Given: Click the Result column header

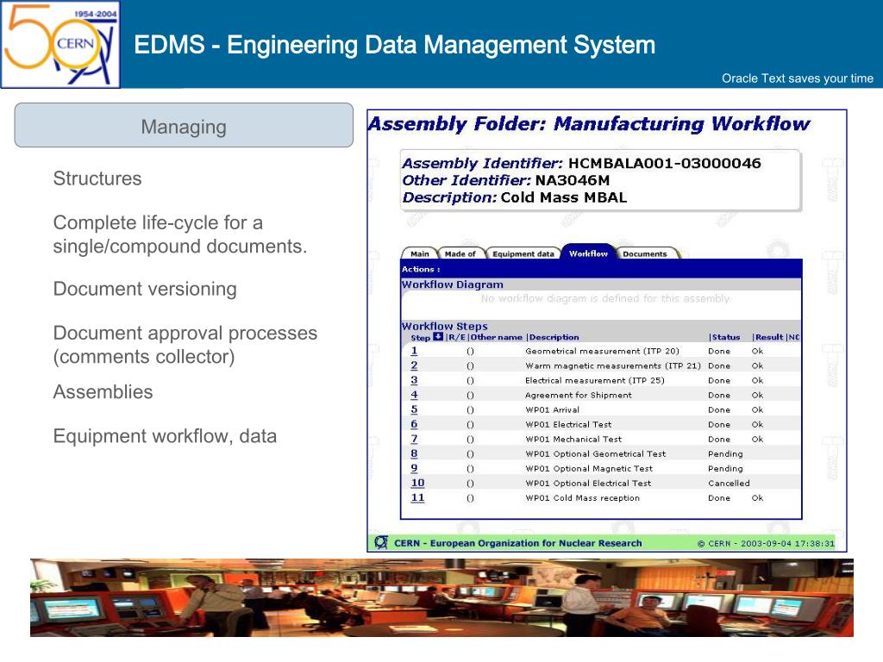Looking at the screenshot, I should [768, 337].
